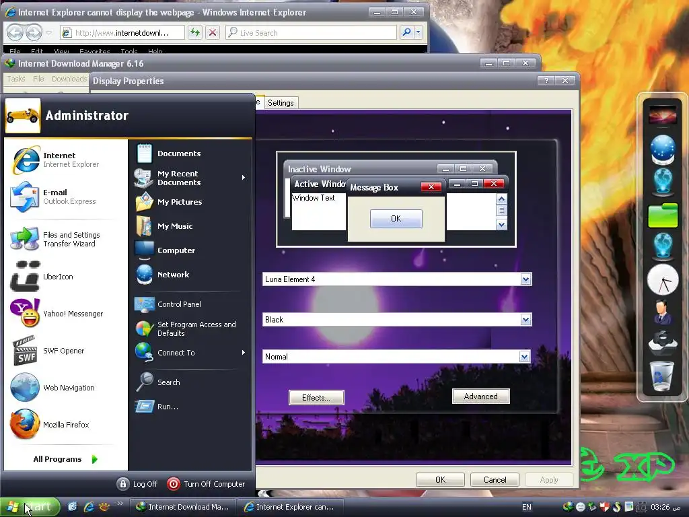Click the Internet Explorer address bar
689x517 pixels.
[x=122, y=32]
